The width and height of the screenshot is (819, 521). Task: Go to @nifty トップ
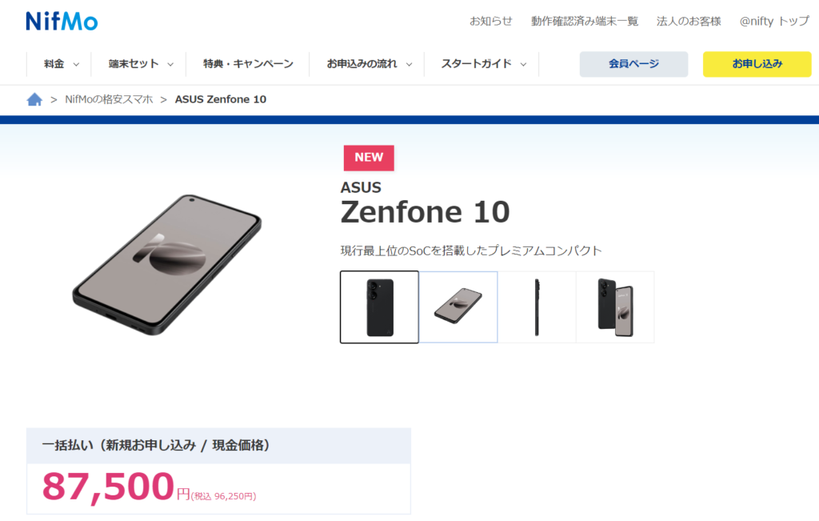(x=774, y=22)
